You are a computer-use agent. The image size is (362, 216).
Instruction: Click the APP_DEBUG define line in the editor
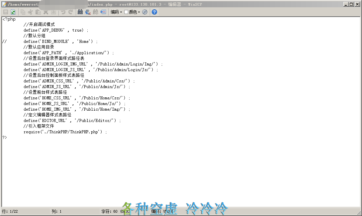tap(56, 30)
